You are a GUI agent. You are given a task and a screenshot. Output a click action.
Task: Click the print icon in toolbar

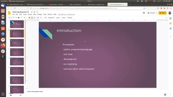tap(19, 18)
